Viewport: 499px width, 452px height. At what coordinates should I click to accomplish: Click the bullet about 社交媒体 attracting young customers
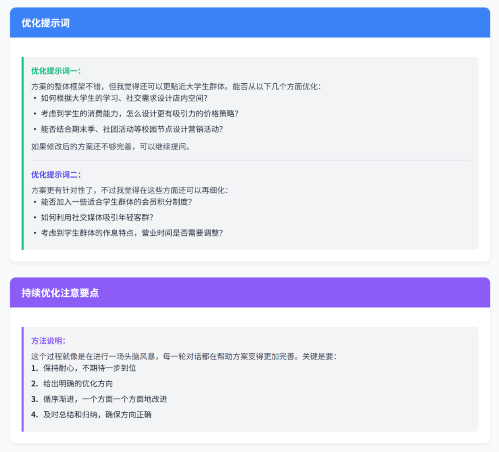[x=97, y=217]
